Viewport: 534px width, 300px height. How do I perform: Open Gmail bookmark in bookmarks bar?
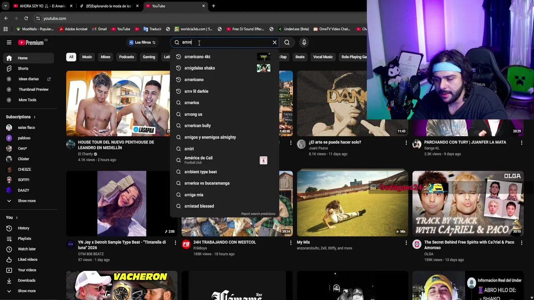click(99, 29)
